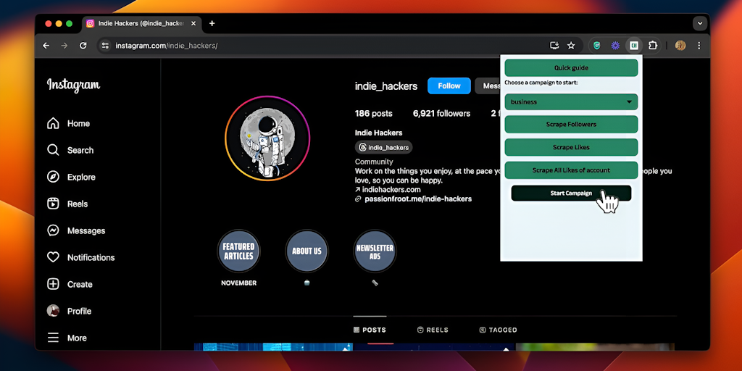This screenshot has height=371, width=742.
Task: Open a new browser tab
Action: (212, 23)
